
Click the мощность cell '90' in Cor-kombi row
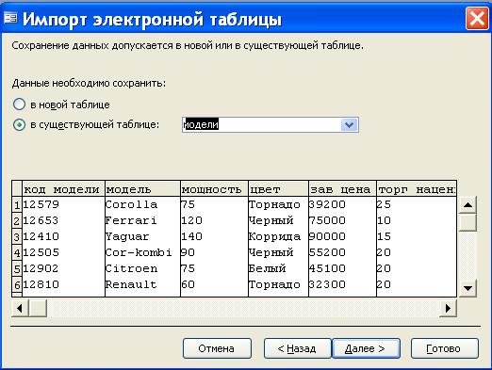click(214, 252)
